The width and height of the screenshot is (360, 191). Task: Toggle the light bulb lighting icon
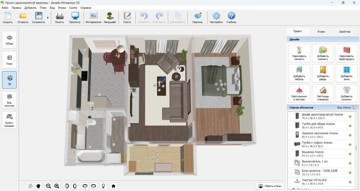[x=103, y=186]
